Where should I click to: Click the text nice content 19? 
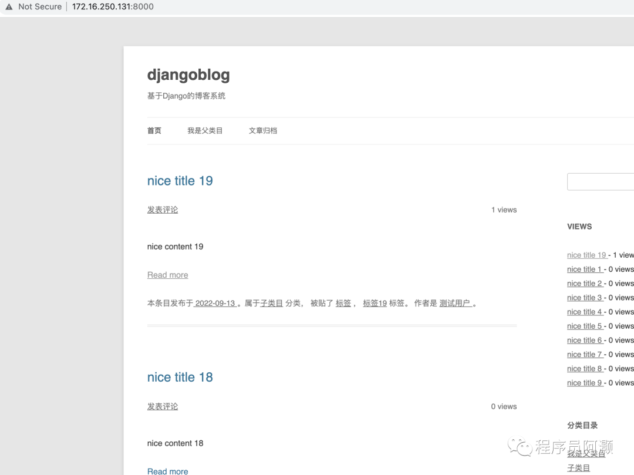175,247
